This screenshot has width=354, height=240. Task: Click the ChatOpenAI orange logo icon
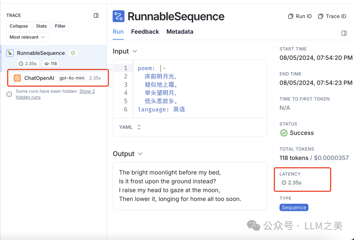tap(17, 78)
